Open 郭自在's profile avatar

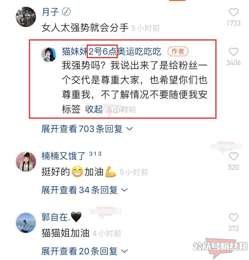click(x=26, y=223)
